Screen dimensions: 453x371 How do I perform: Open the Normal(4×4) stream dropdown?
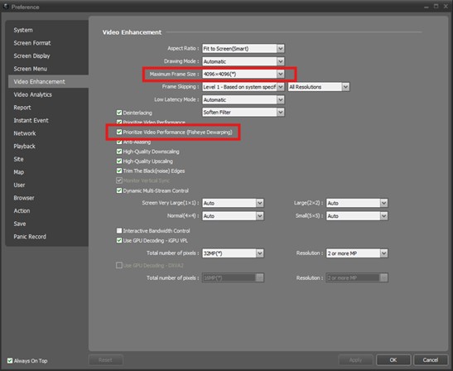[x=233, y=216]
